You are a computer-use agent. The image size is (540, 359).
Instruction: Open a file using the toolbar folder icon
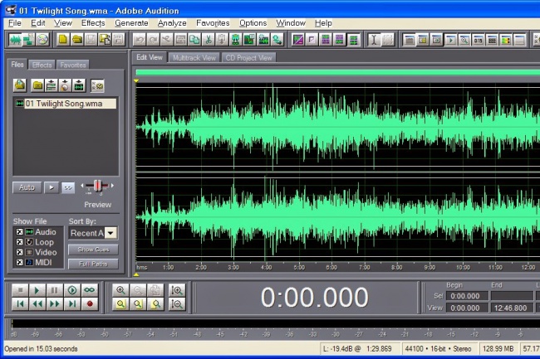[76, 40]
